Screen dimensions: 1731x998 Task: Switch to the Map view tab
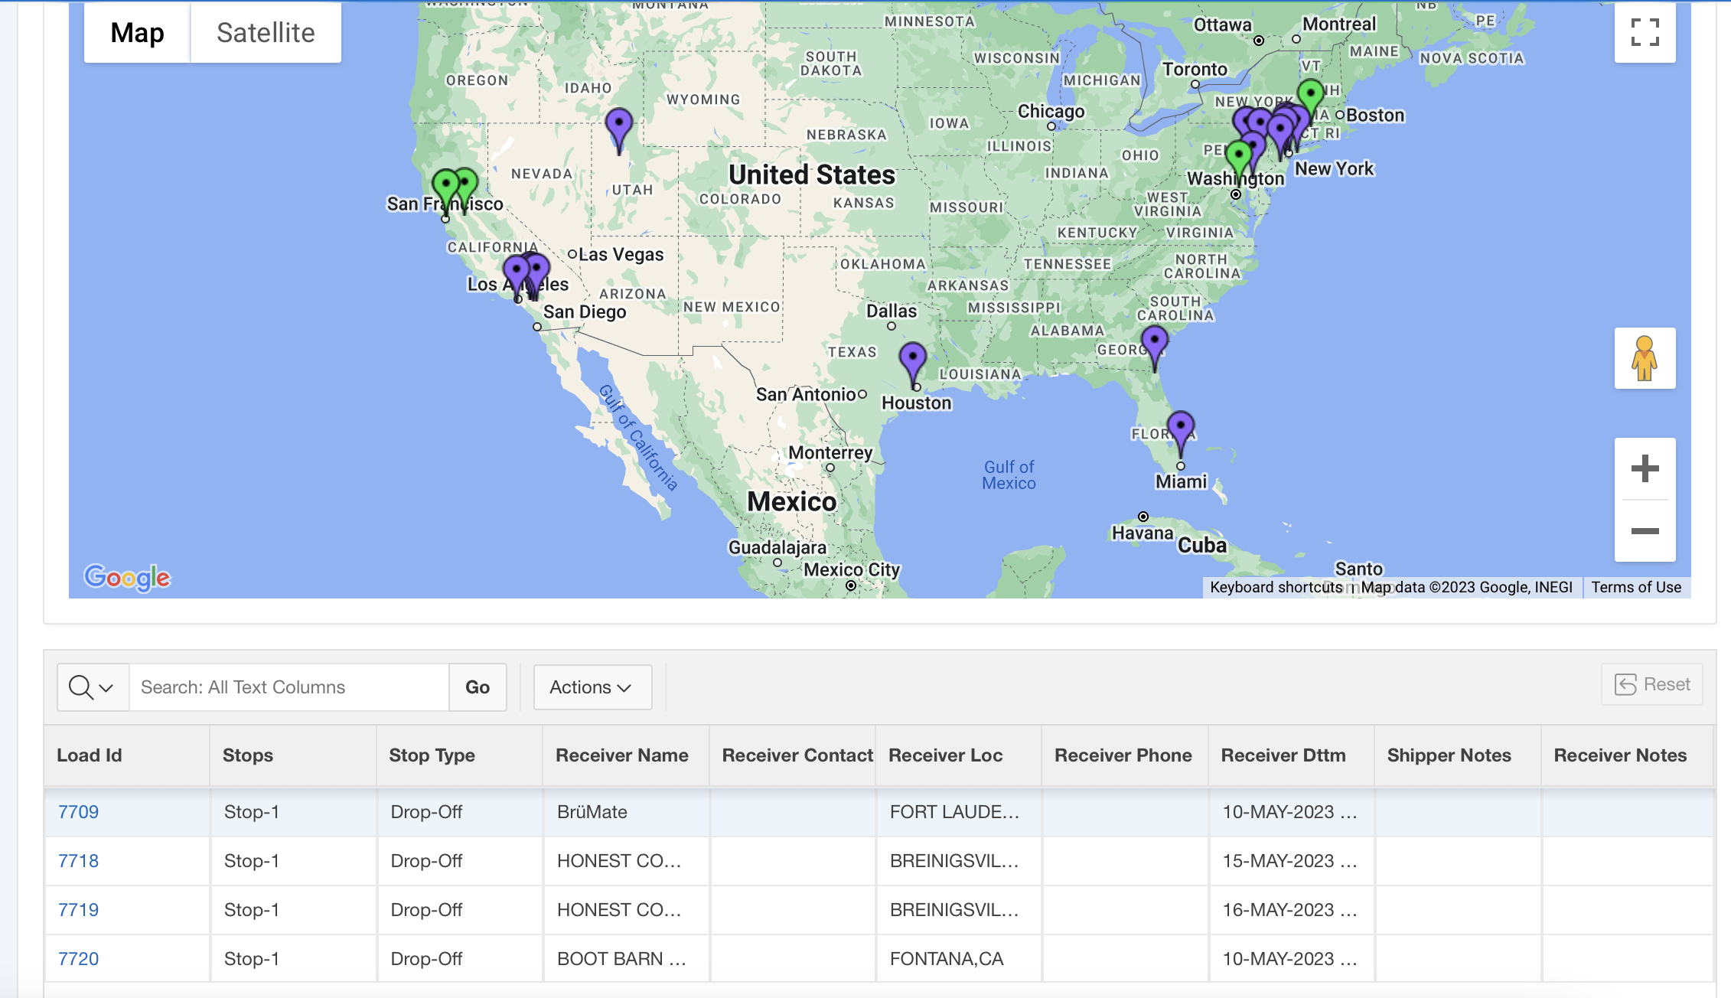(137, 32)
